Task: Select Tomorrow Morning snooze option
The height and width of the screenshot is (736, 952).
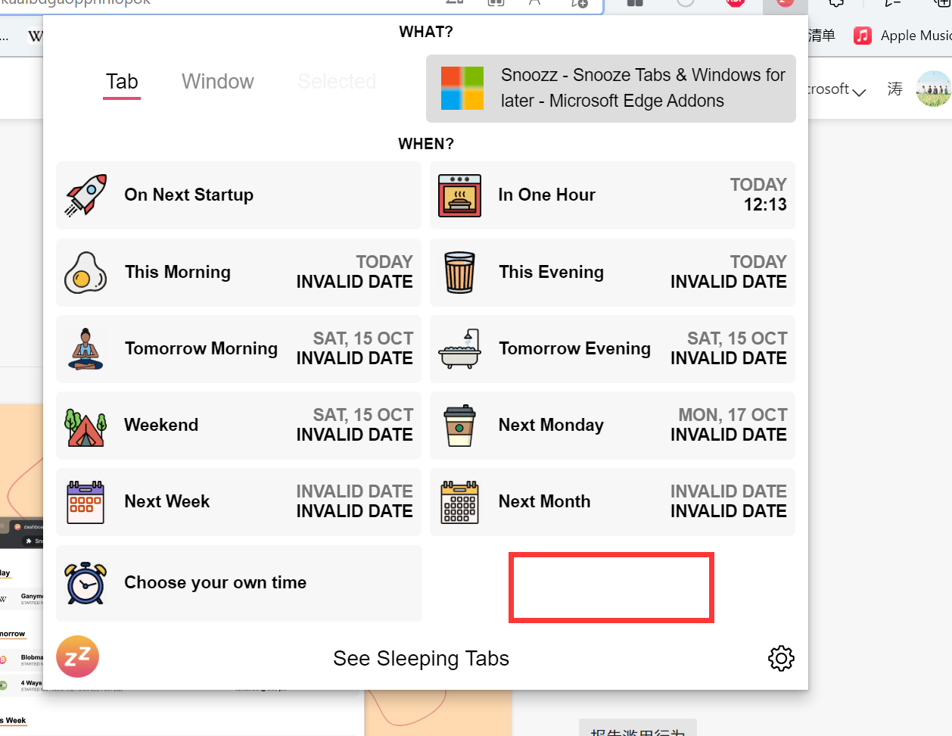Action: point(238,349)
